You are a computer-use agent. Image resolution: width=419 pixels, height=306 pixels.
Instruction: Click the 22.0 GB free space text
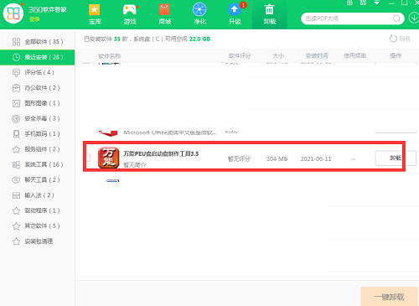pos(199,39)
